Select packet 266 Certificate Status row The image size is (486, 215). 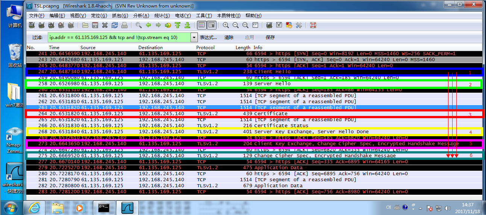point(254,126)
